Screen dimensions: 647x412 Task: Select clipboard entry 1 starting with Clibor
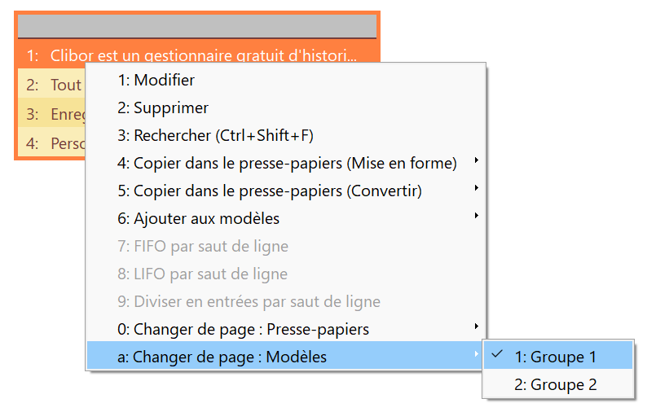click(x=197, y=54)
